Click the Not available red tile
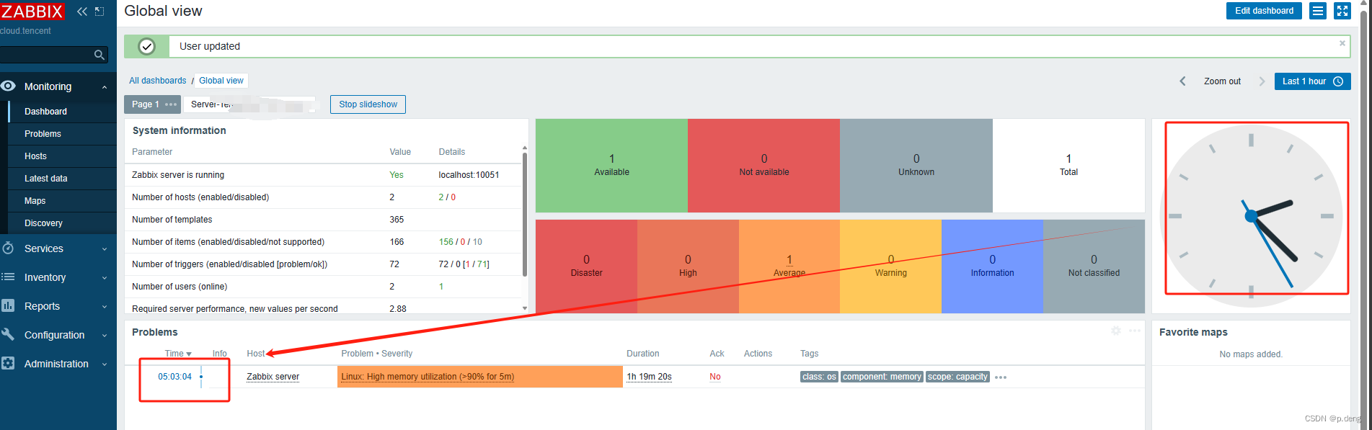 (764, 166)
